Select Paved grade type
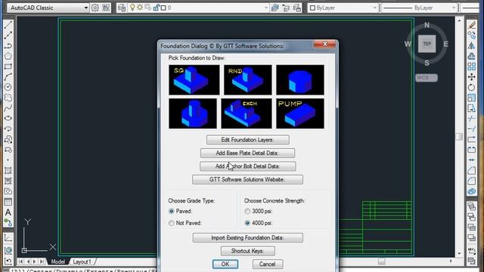Screen dimensions: 484x272 [x=172, y=212]
